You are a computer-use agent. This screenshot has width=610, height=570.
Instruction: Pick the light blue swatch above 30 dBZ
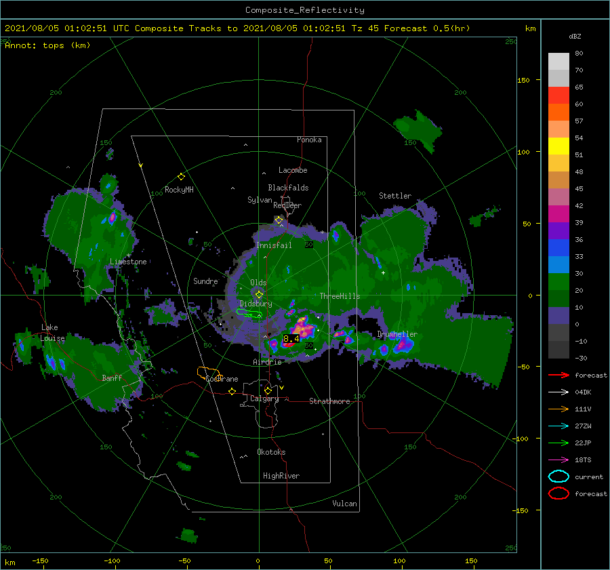tap(558, 264)
